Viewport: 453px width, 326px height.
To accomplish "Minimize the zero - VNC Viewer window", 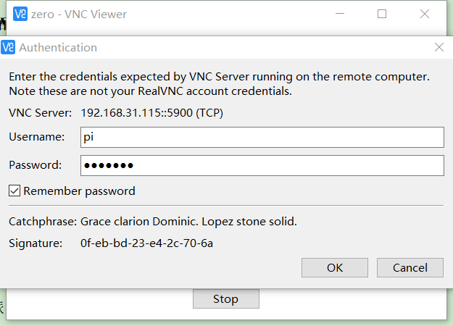I will click(340, 14).
